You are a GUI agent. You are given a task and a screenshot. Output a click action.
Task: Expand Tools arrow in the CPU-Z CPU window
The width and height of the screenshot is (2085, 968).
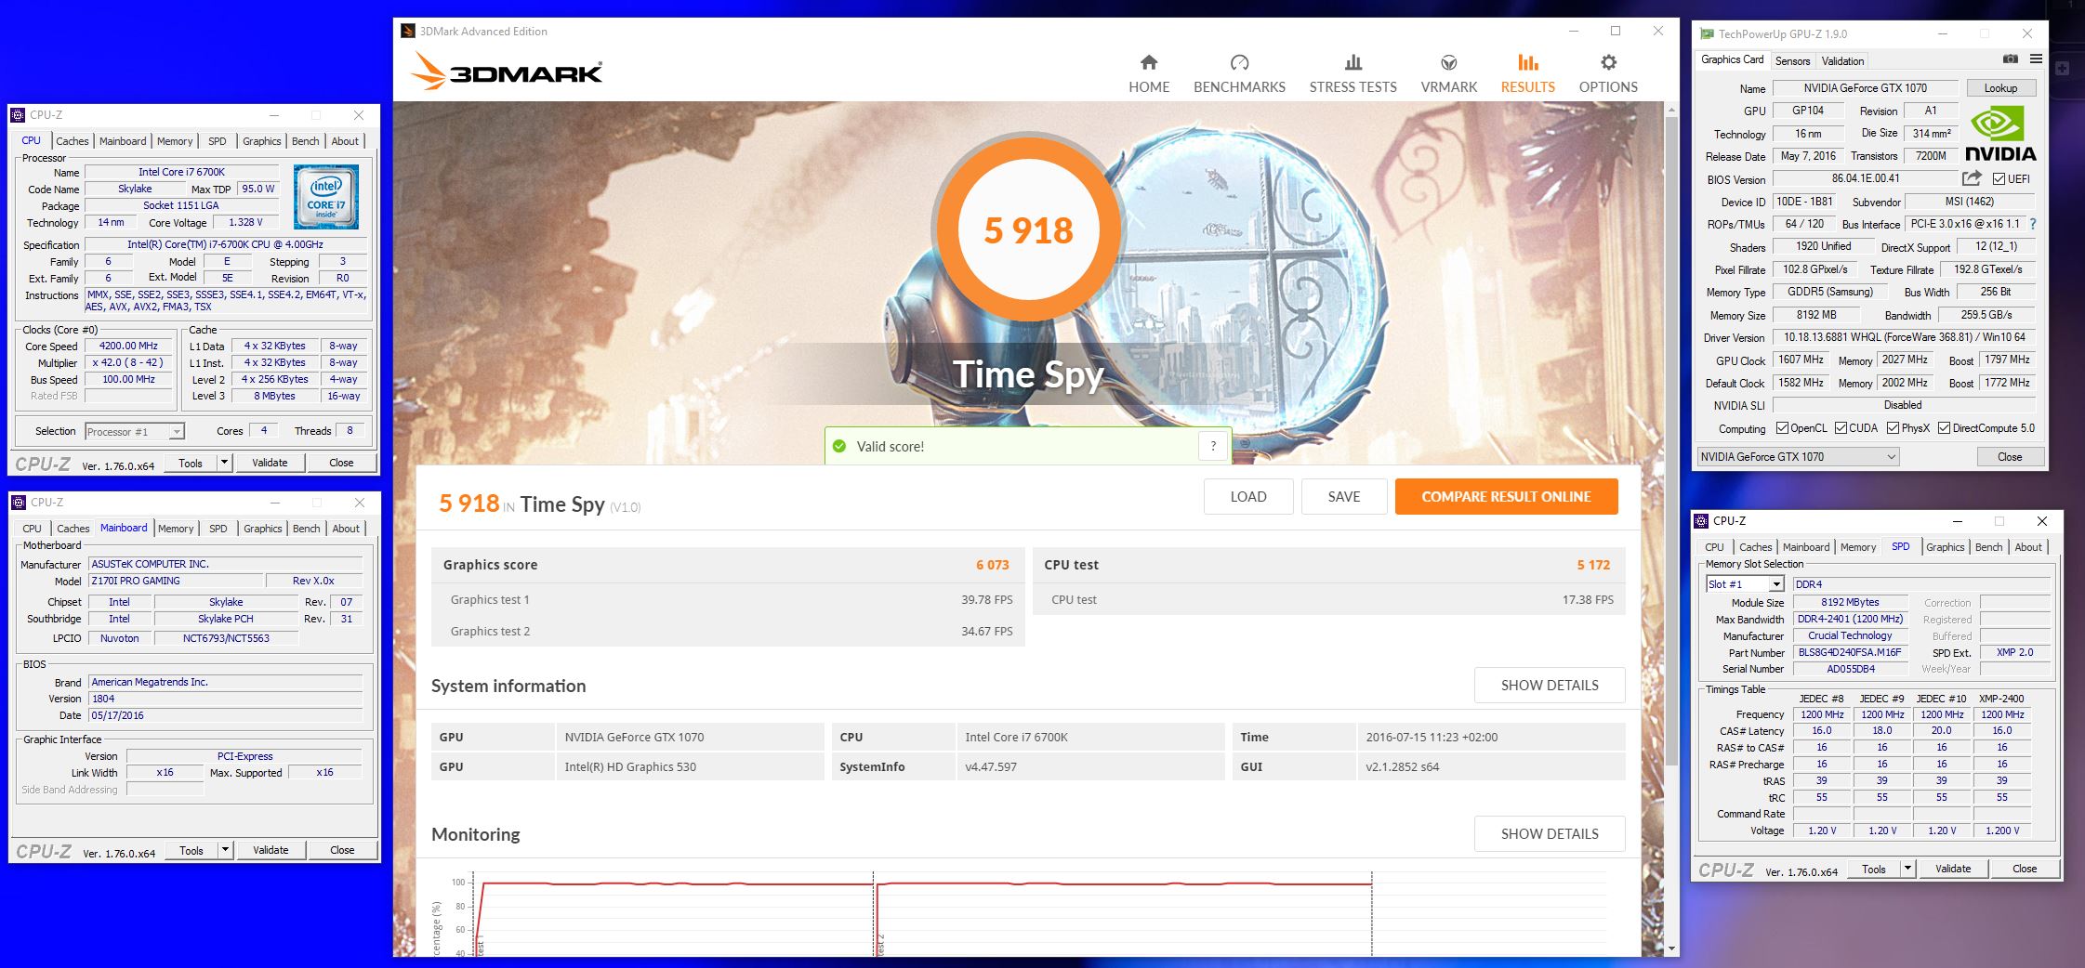pos(224,463)
